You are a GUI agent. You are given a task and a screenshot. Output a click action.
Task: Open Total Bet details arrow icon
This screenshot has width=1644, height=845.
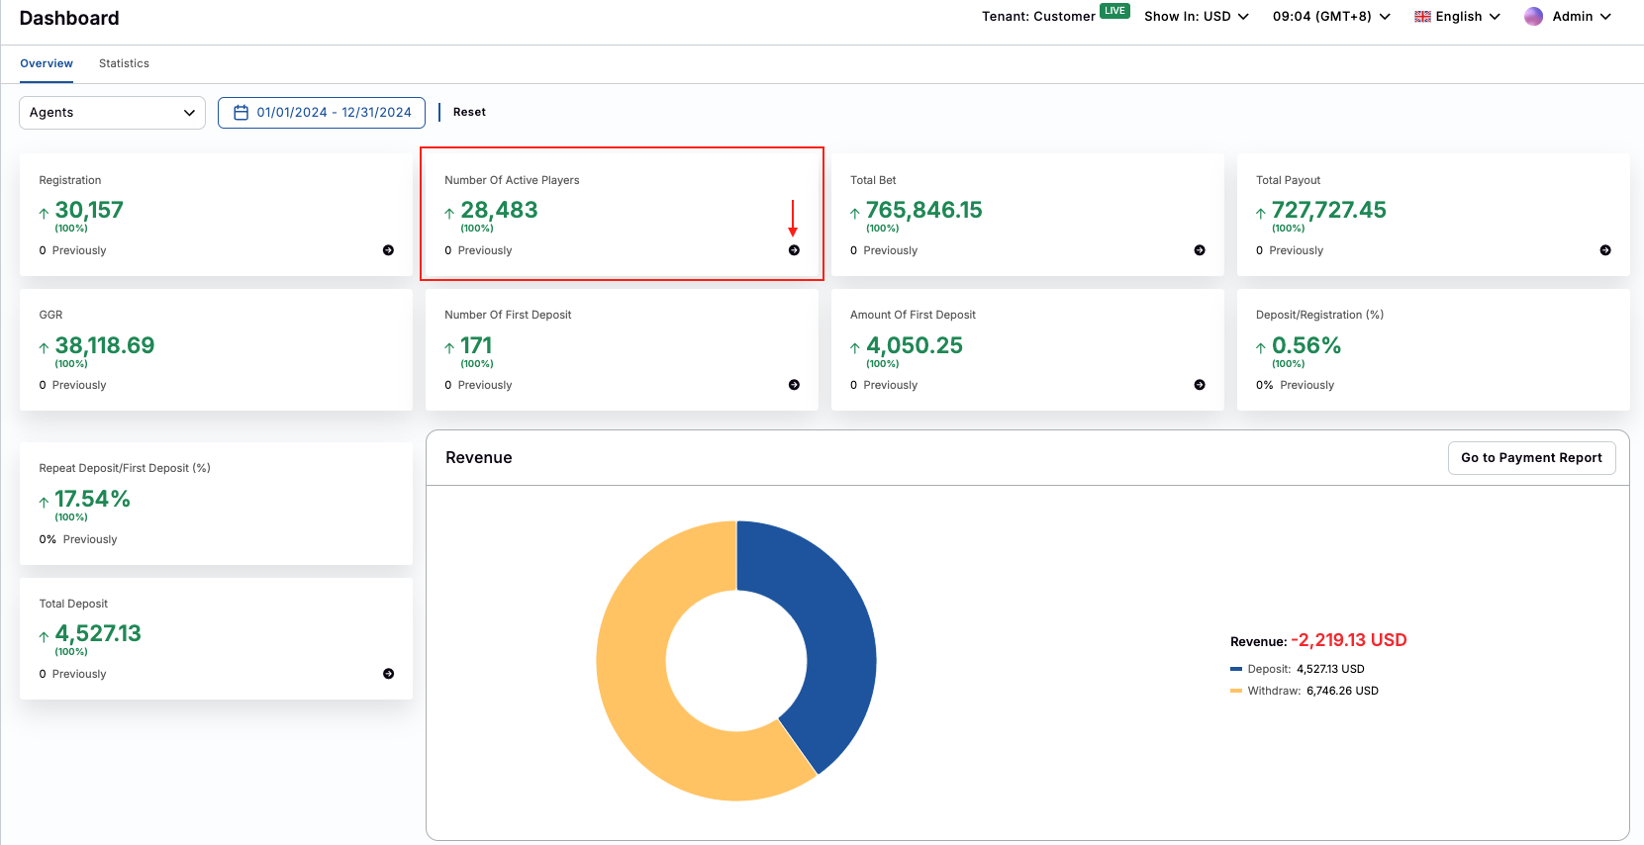point(1200,250)
